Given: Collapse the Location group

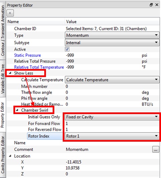Looking at the screenshot, I should pyautogui.click(x=10, y=156).
